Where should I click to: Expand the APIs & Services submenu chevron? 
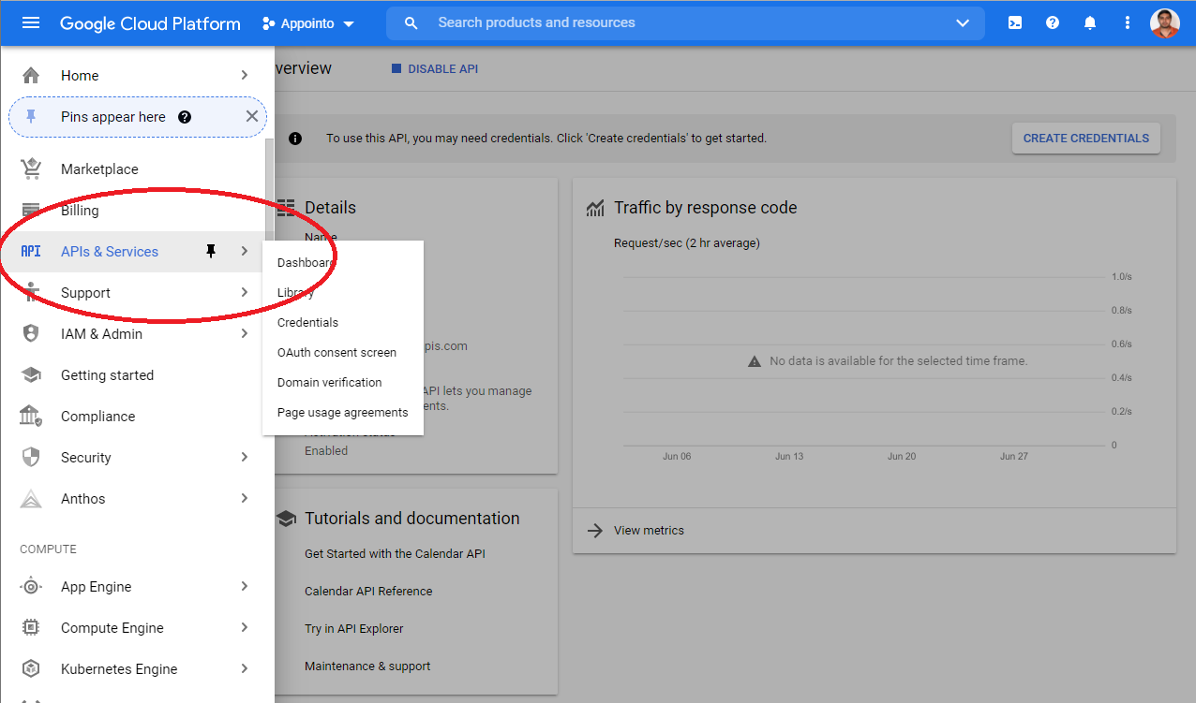point(244,251)
